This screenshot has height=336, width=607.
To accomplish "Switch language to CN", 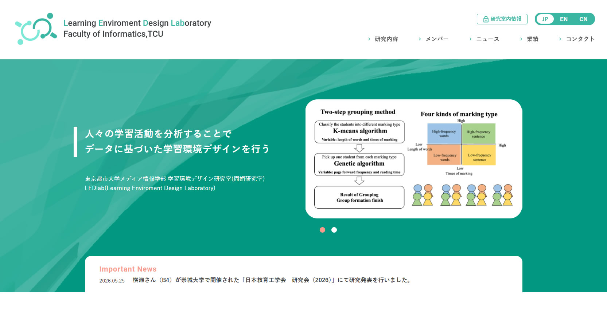I will point(583,19).
